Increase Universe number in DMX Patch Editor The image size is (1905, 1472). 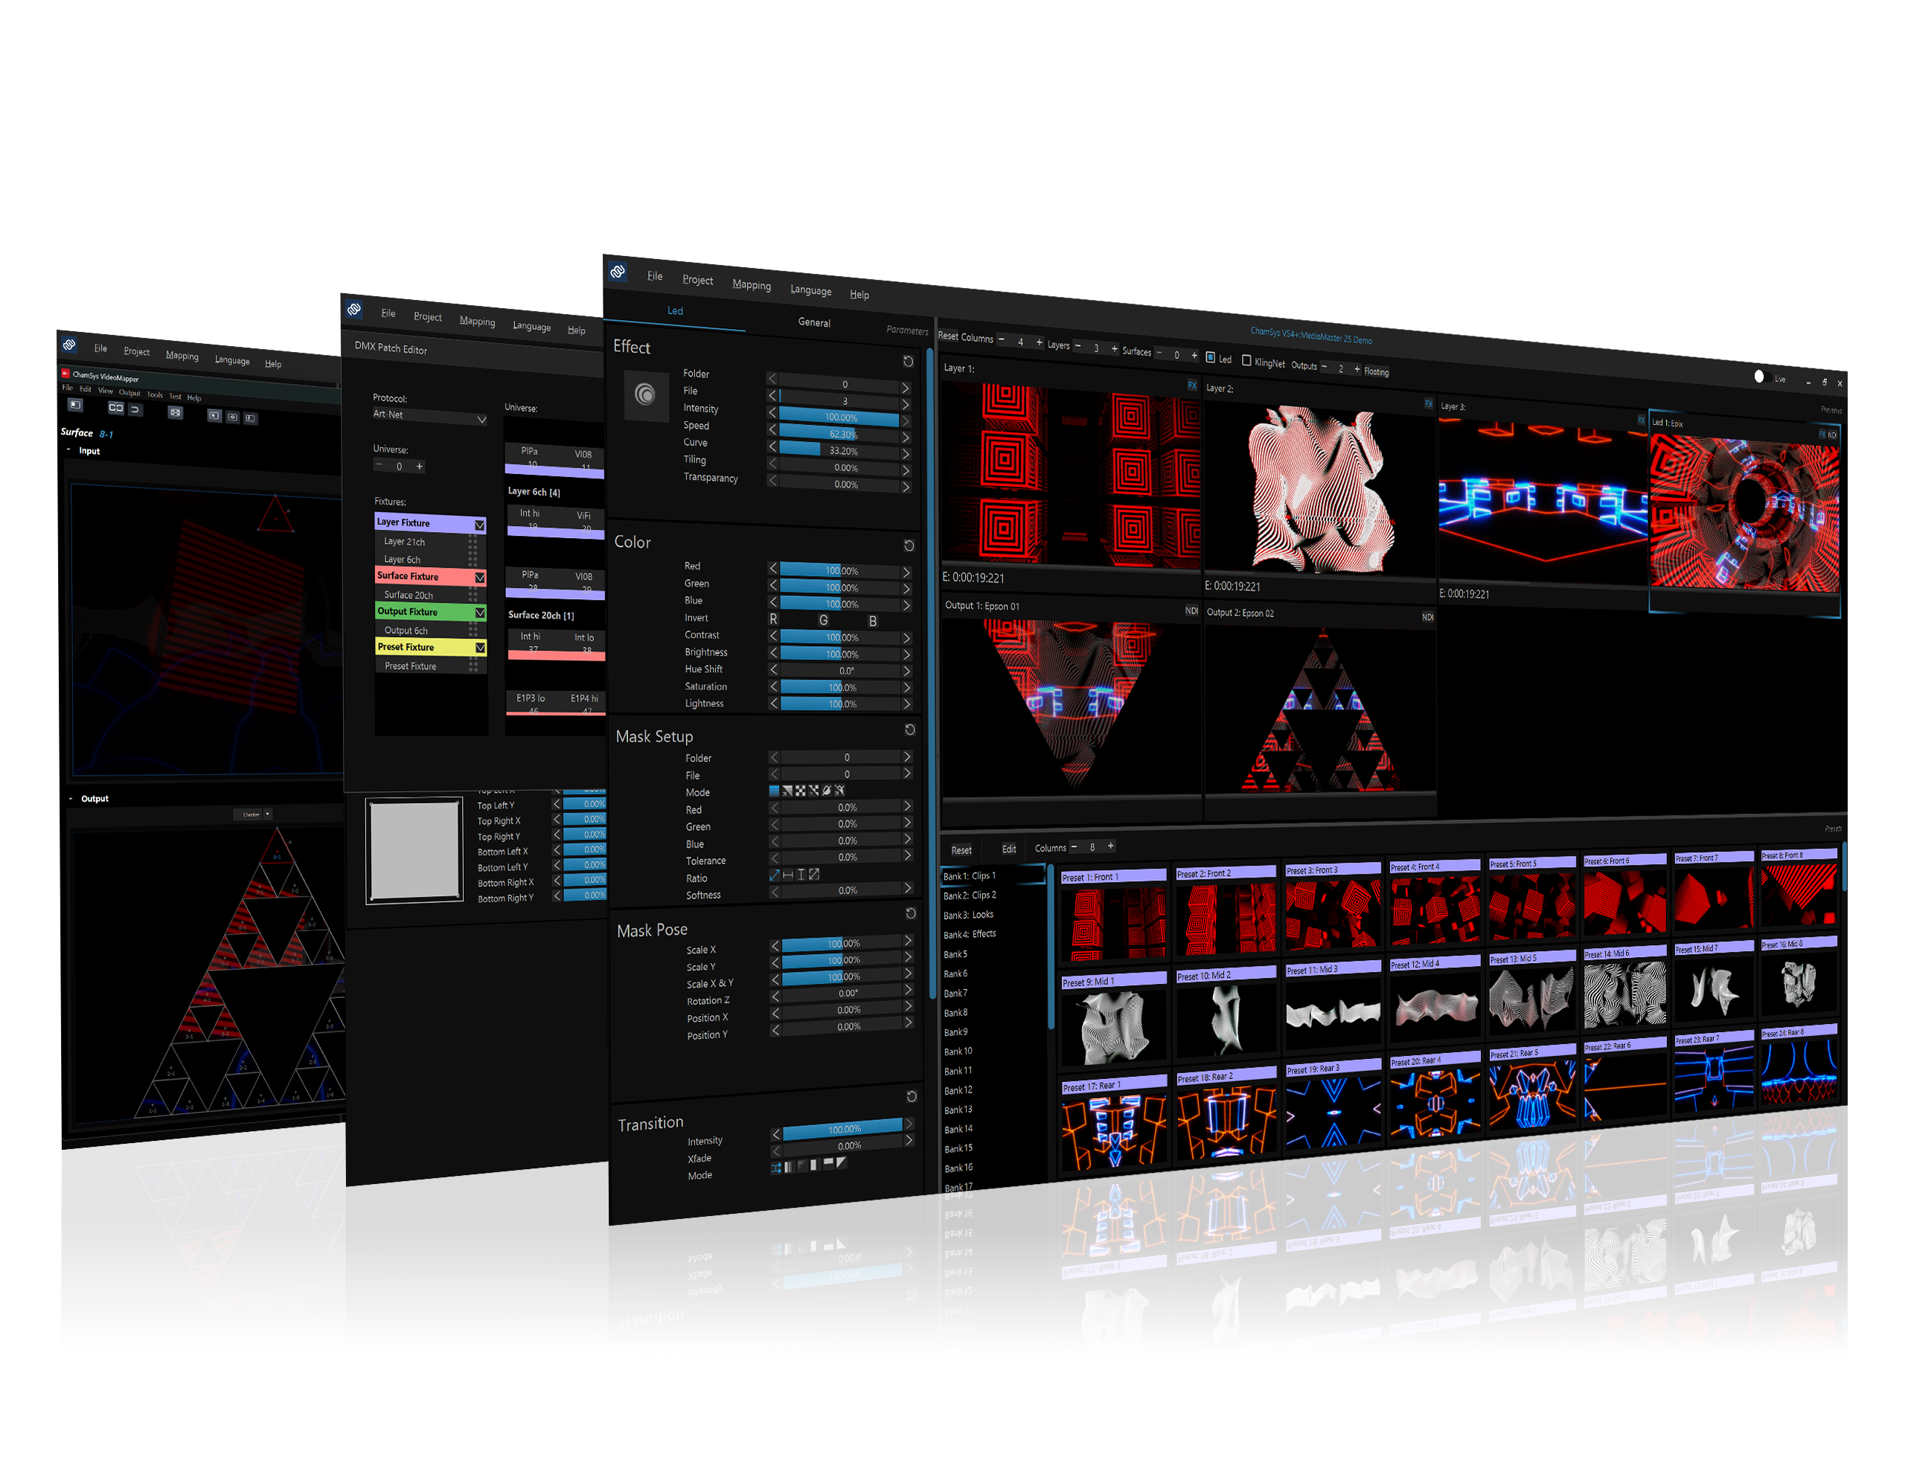click(x=420, y=467)
